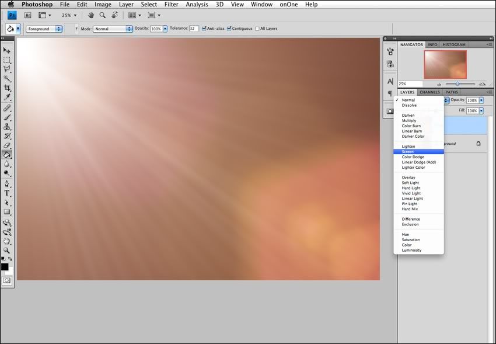The height and width of the screenshot is (344, 496).
Task: Choose Overlay blend mode
Action: (x=418, y=178)
